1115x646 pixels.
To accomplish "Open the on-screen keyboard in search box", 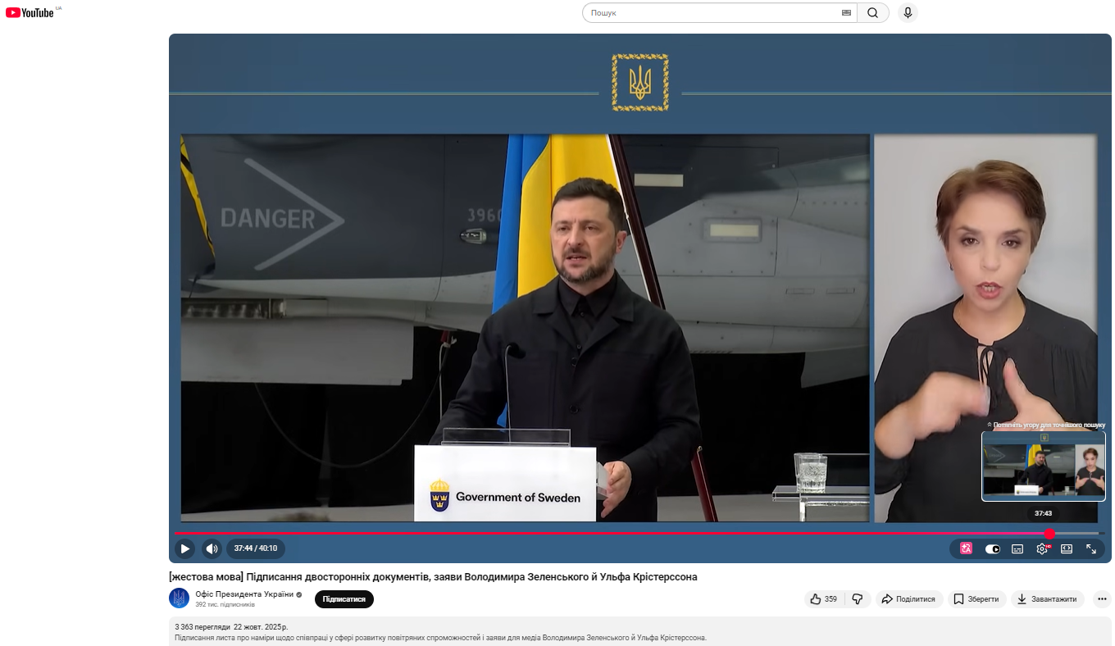I will (x=846, y=13).
